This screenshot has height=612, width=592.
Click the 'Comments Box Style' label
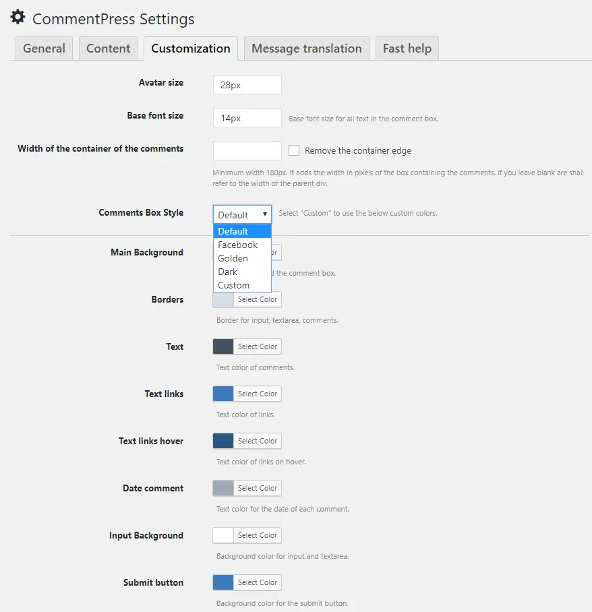pyautogui.click(x=141, y=213)
